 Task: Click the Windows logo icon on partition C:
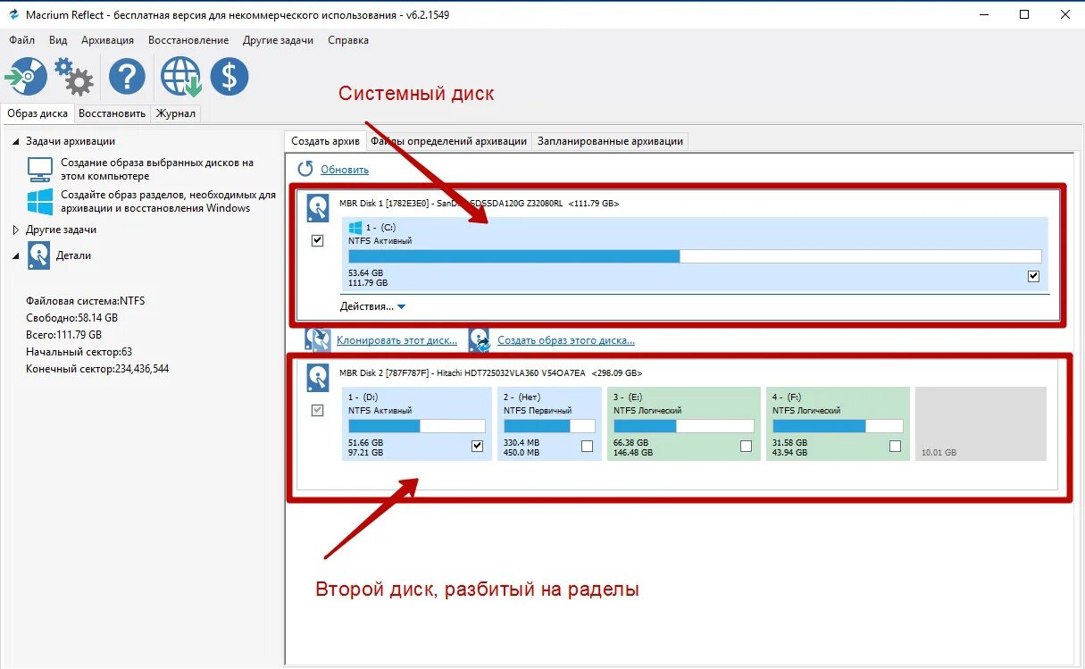(x=355, y=228)
